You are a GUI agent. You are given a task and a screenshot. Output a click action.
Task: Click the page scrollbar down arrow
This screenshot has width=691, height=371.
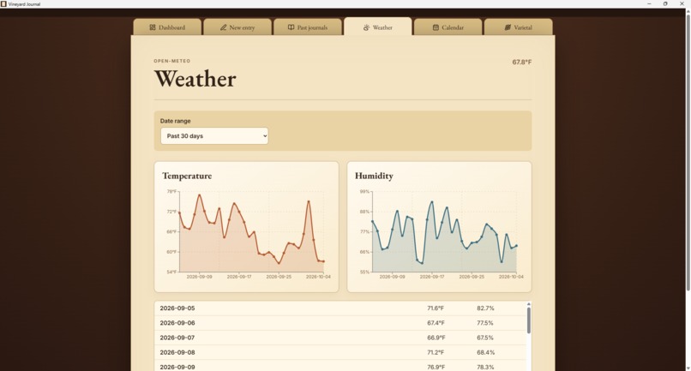pyautogui.click(x=688, y=368)
